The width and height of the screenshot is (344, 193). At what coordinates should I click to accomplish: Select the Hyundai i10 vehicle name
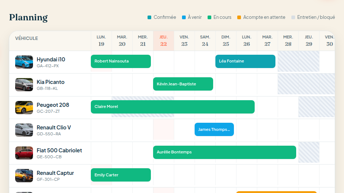point(51,60)
